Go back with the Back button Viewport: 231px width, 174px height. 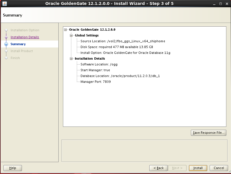click(x=159, y=168)
